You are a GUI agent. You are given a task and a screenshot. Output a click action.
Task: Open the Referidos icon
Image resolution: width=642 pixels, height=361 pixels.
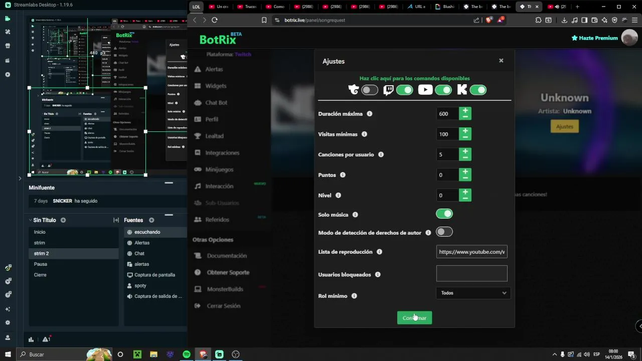pyautogui.click(x=198, y=220)
